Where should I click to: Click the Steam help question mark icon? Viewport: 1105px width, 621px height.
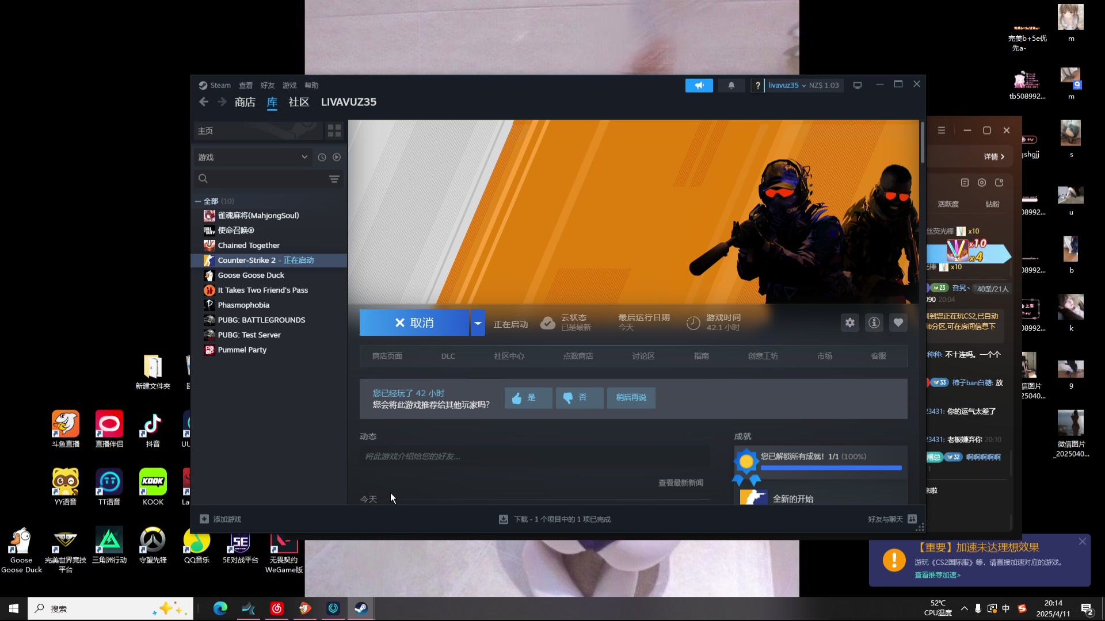pos(757,85)
